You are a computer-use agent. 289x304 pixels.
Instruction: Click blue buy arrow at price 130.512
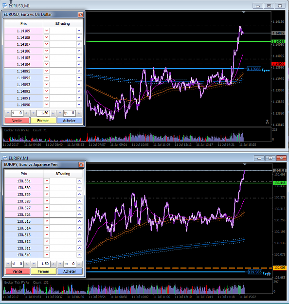(79, 241)
